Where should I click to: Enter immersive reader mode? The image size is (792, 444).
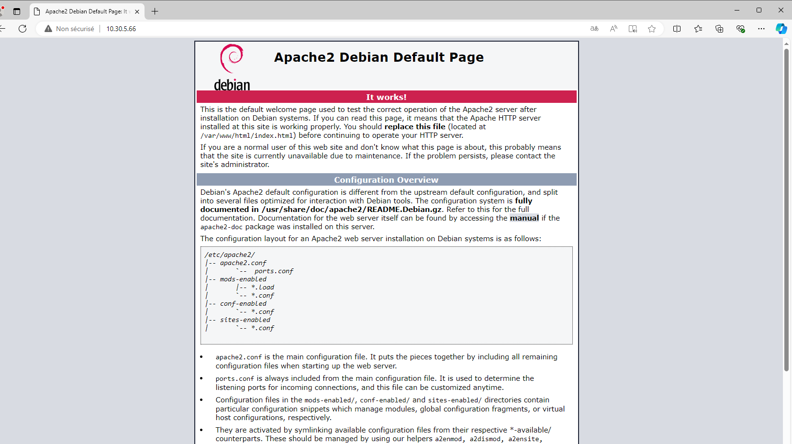coord(633,29)
